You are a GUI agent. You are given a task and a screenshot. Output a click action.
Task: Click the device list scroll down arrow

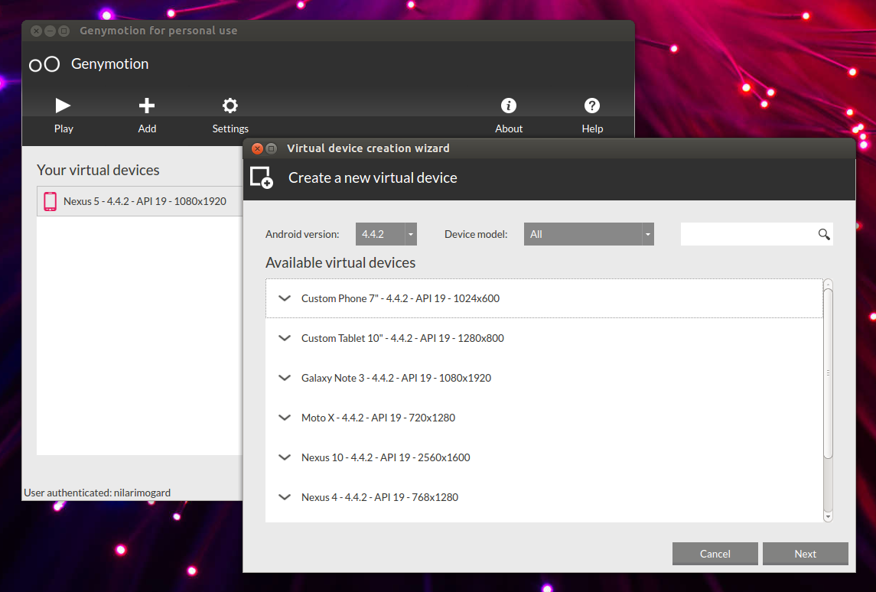828,517
